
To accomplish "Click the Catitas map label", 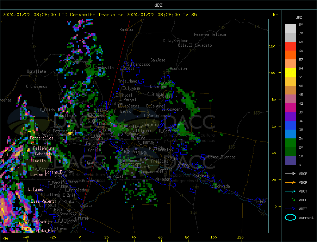I will coord(201,176).
